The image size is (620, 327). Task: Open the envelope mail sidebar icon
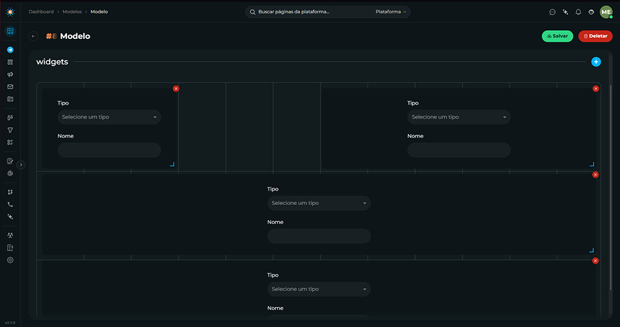point(10,86)
